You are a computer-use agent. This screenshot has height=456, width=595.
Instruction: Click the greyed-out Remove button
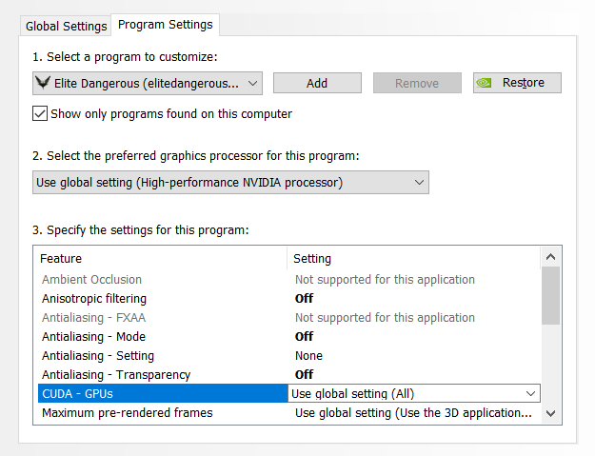417,83
